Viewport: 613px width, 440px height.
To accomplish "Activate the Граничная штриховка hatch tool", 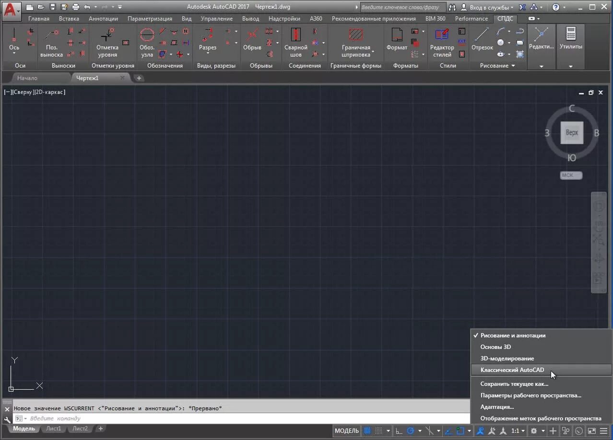I will click(x=356, y=43).
